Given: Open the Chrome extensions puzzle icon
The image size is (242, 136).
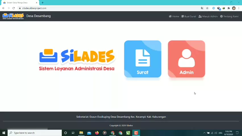Looking at the screenshot, I should coord(229,8).
